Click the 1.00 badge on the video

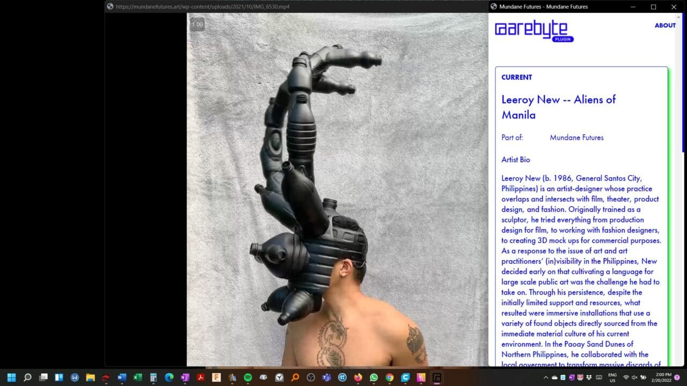[197, 24]
